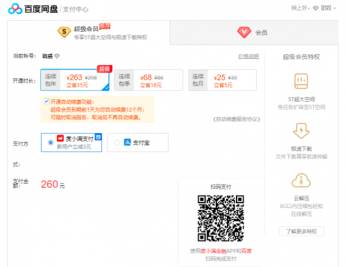Click the blue 荐 badge on Du Xiaoman option
The height and width of the screenshot is (267, 347).
99,137
